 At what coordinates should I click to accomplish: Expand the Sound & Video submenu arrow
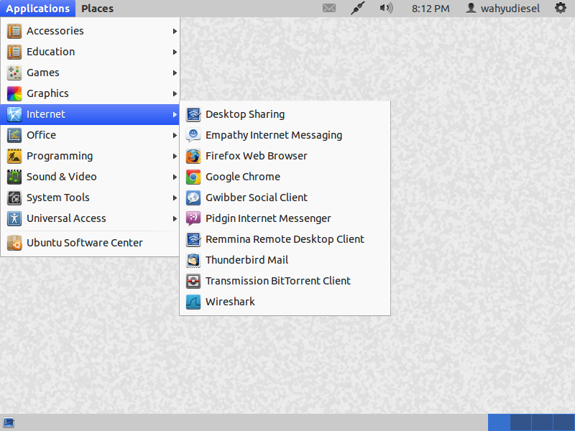point(175,177)
